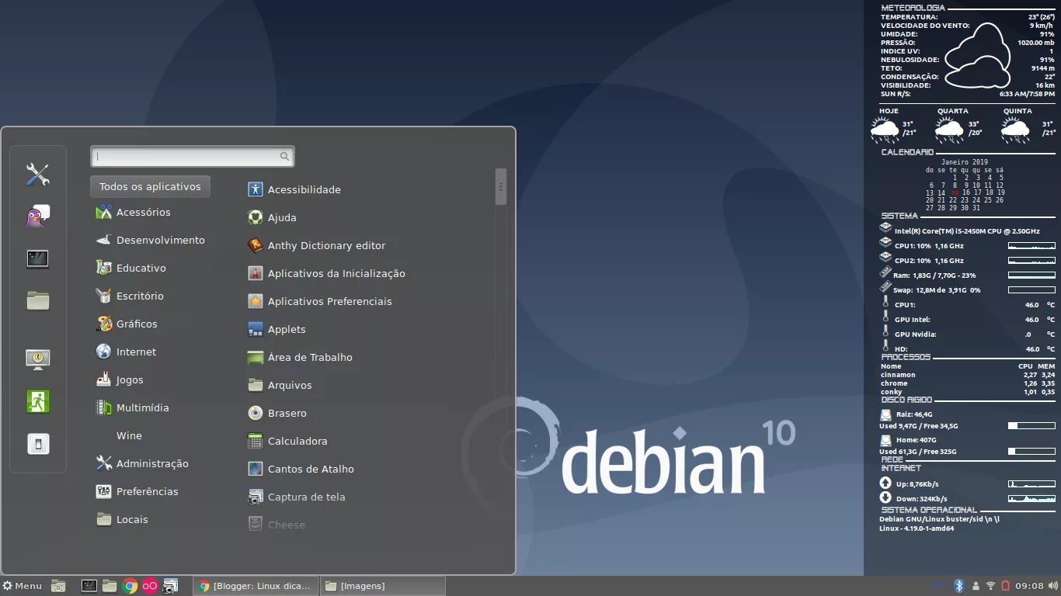Image resolution: width=1061 pixels, height=596 pixels.
Task: Open the Administração category
Action: coord(141,463)
